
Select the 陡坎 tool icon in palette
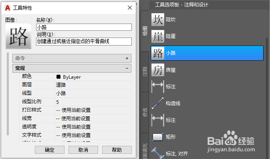pyautogui.click(x=158, y=20)
